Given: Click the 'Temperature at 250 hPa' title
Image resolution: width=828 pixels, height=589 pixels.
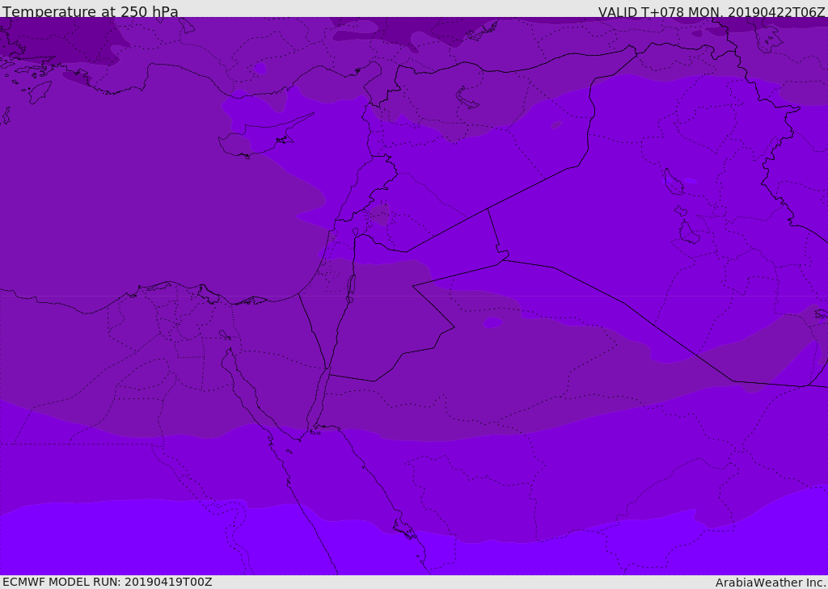Looking at the screenshot, I should pyautogui.click(x=91, y=11).
